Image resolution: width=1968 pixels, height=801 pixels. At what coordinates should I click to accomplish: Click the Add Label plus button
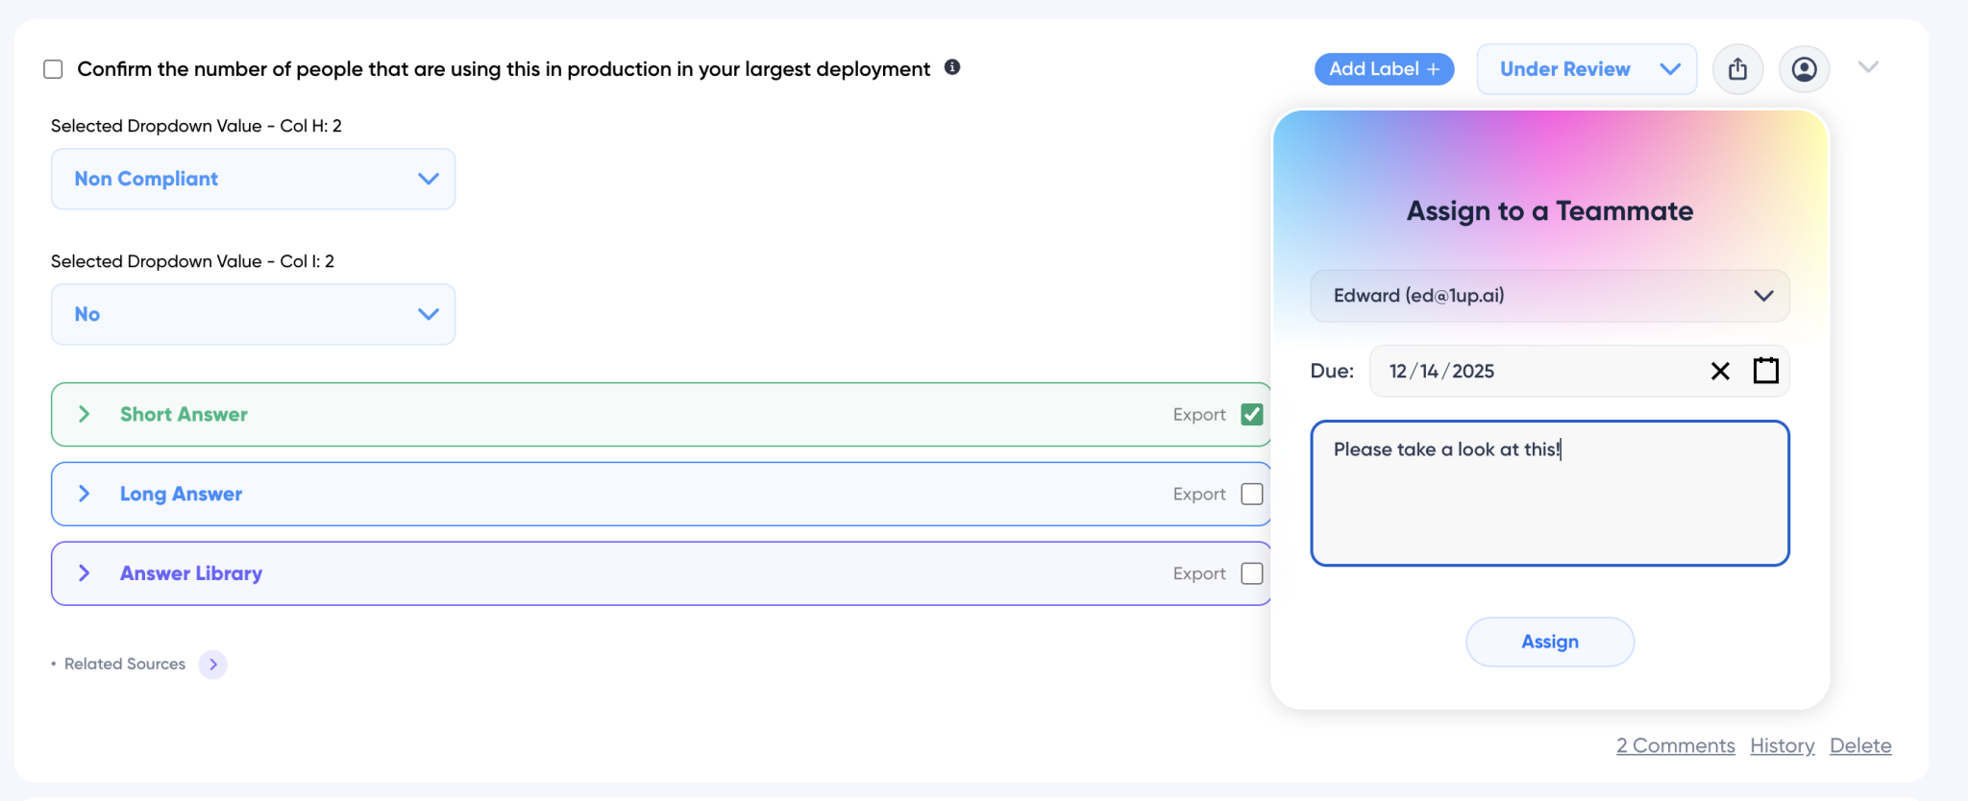click(x=1383, y=69)
